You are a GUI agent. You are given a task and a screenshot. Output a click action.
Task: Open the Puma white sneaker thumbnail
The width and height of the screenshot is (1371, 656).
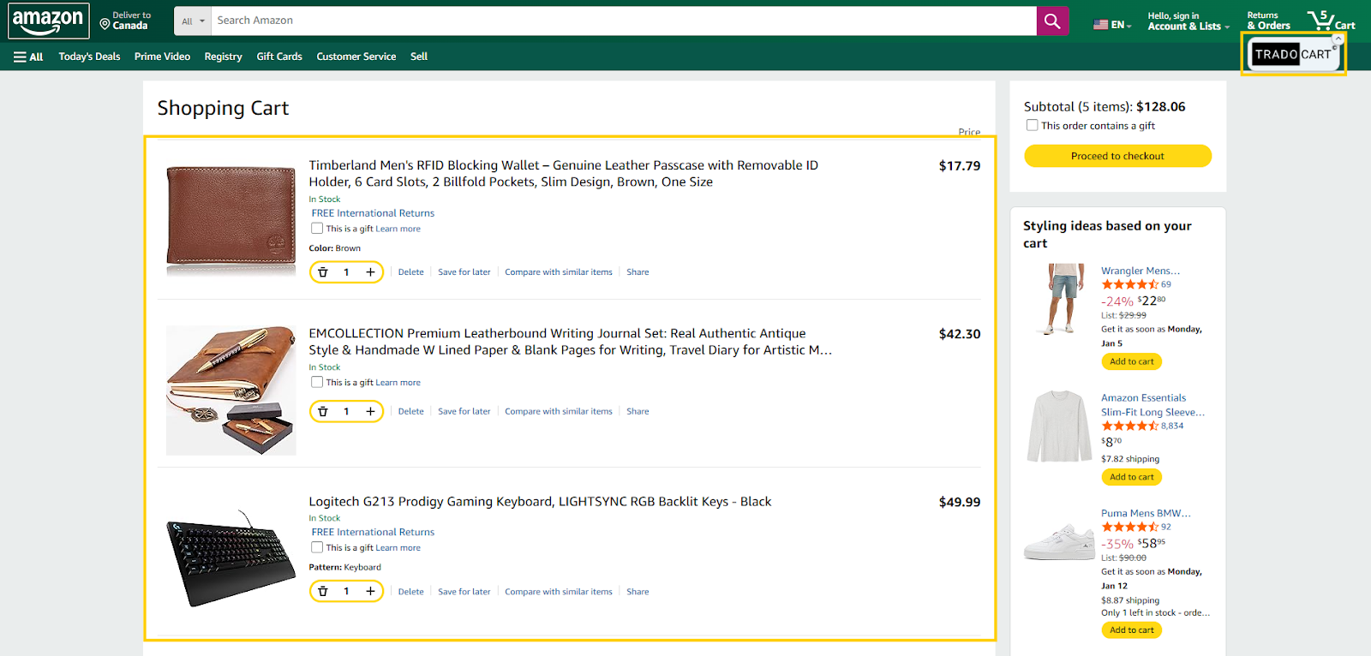pyautogui.click(x=1059, y=542)
